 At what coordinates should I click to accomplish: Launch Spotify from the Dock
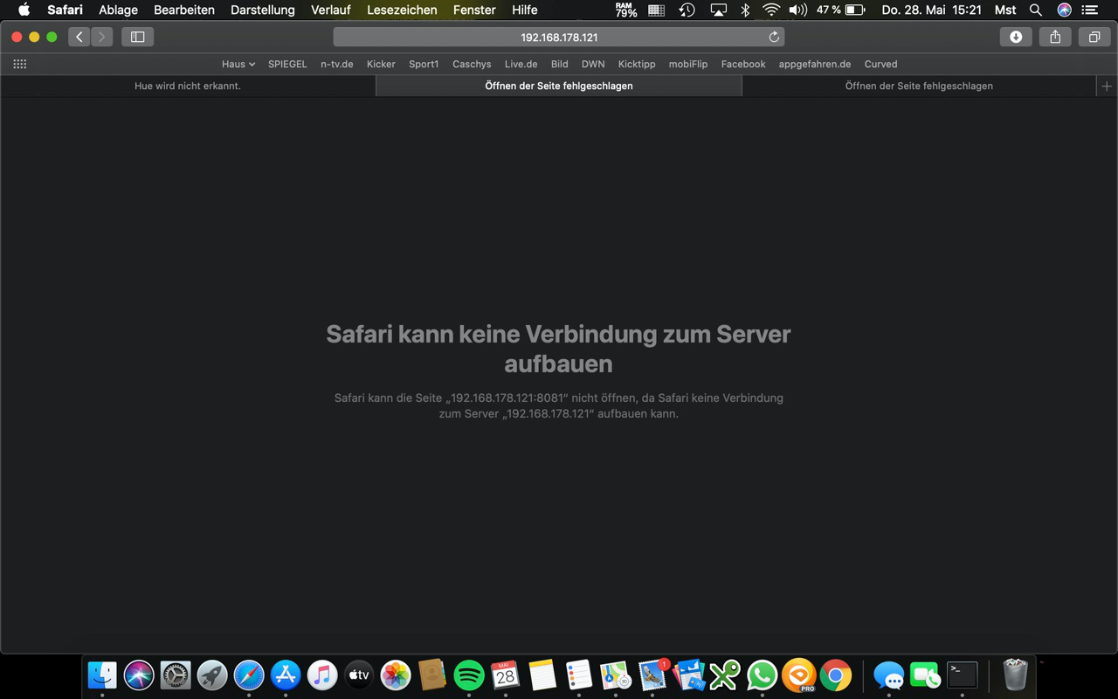coord(469,675)
